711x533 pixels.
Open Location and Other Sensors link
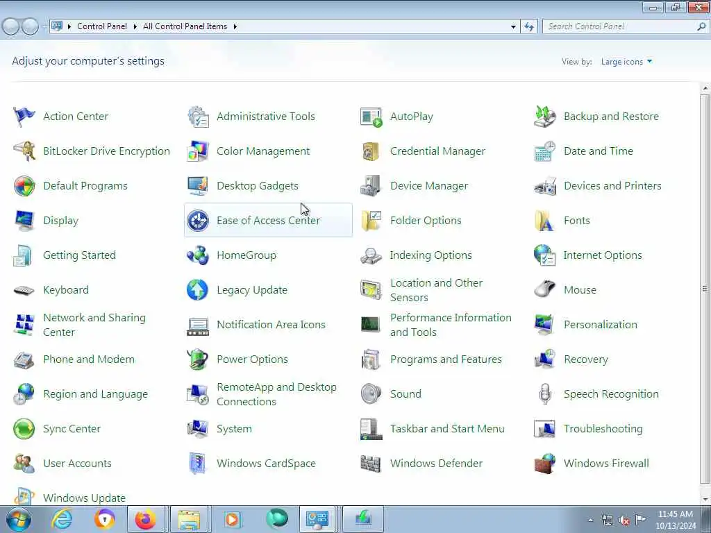[x=436, y=290]
